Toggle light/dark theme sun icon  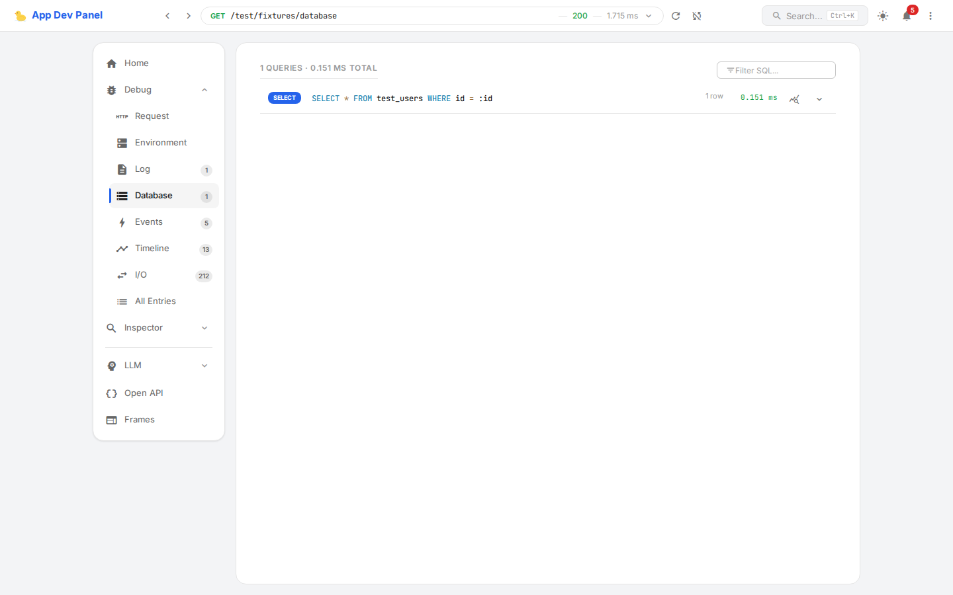(883, 16)
